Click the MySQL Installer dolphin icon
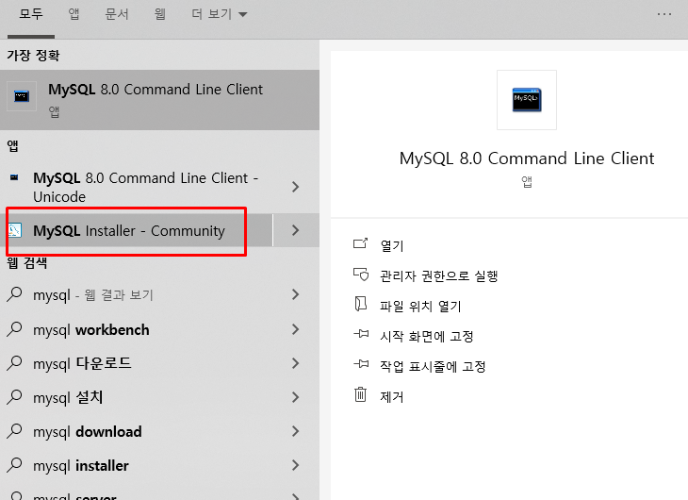 coord(14,230)
